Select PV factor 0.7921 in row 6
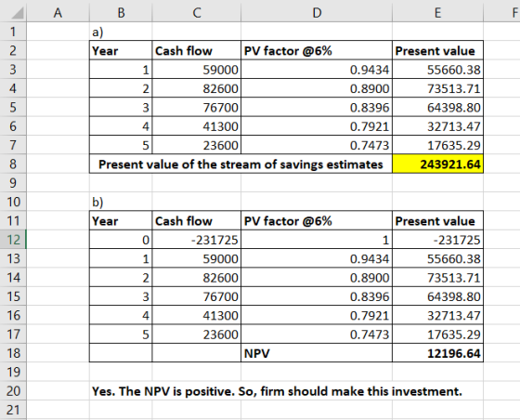Viewport: 520px width, 420px height. pos(317,126)
